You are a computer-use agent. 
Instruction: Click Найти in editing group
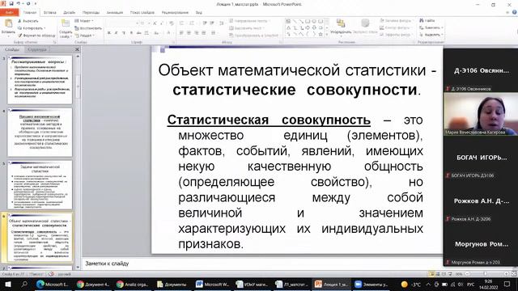coord(427,20)
